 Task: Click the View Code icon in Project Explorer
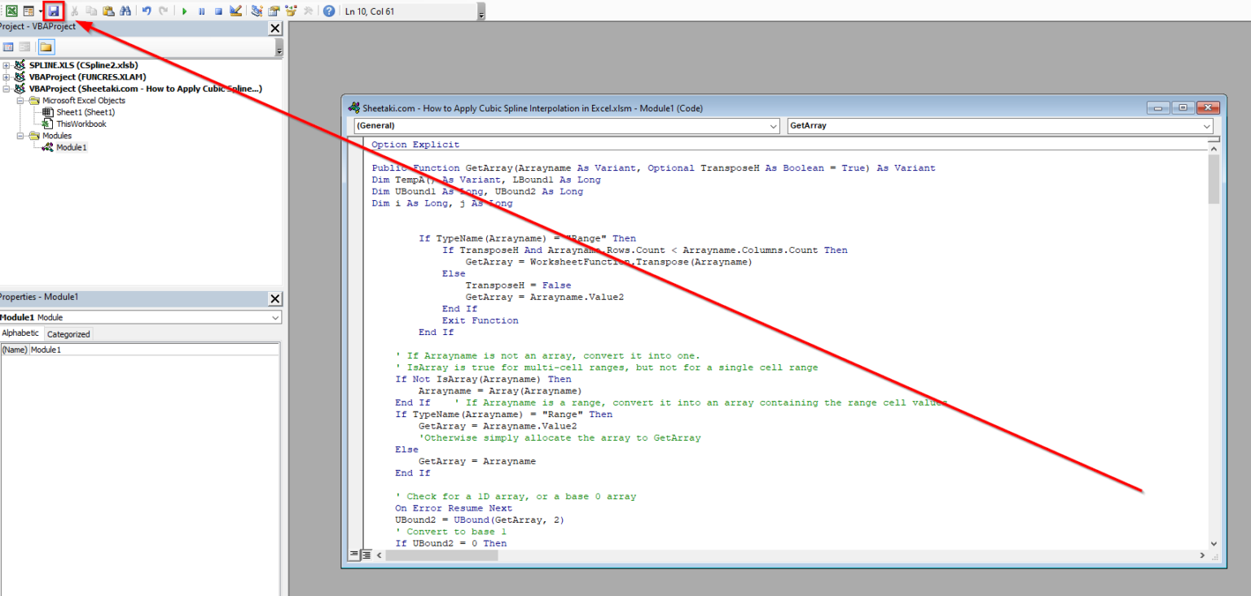click(8, 47)
